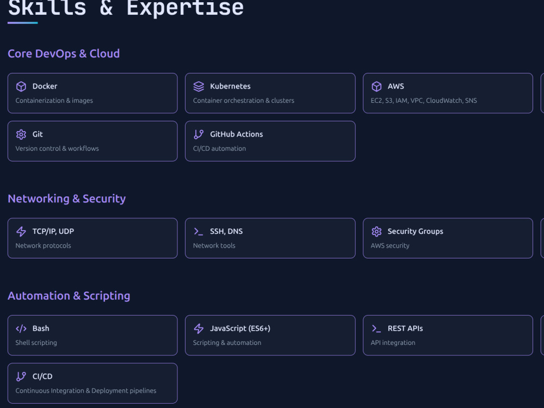The image size is (544, 408).
Task: Select the Security Groups card title
Action: [415, 231]
